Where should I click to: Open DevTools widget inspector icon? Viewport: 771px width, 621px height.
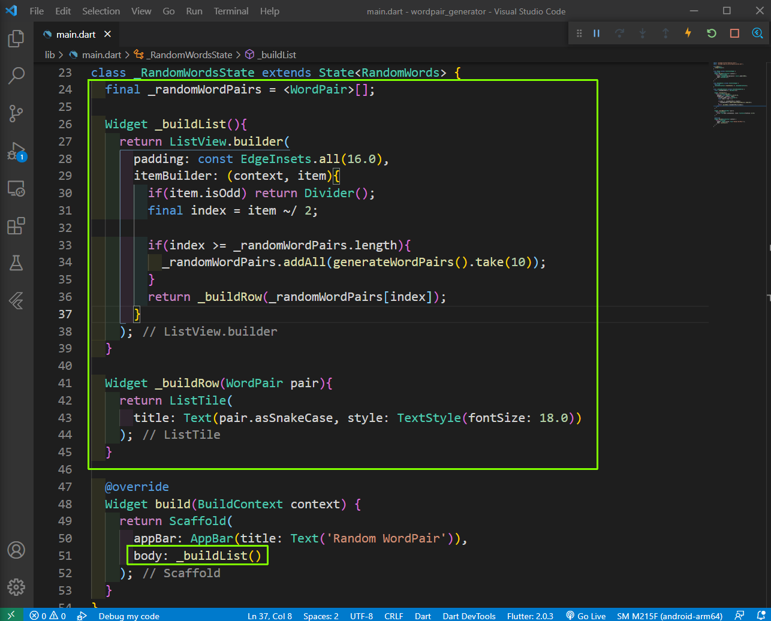tap(757, 34)
